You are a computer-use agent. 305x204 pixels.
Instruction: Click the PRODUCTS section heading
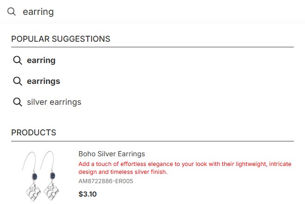[x=33, y=133]
